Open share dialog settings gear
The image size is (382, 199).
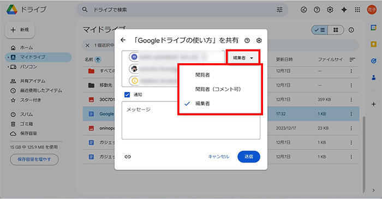(x=259, y=40)
